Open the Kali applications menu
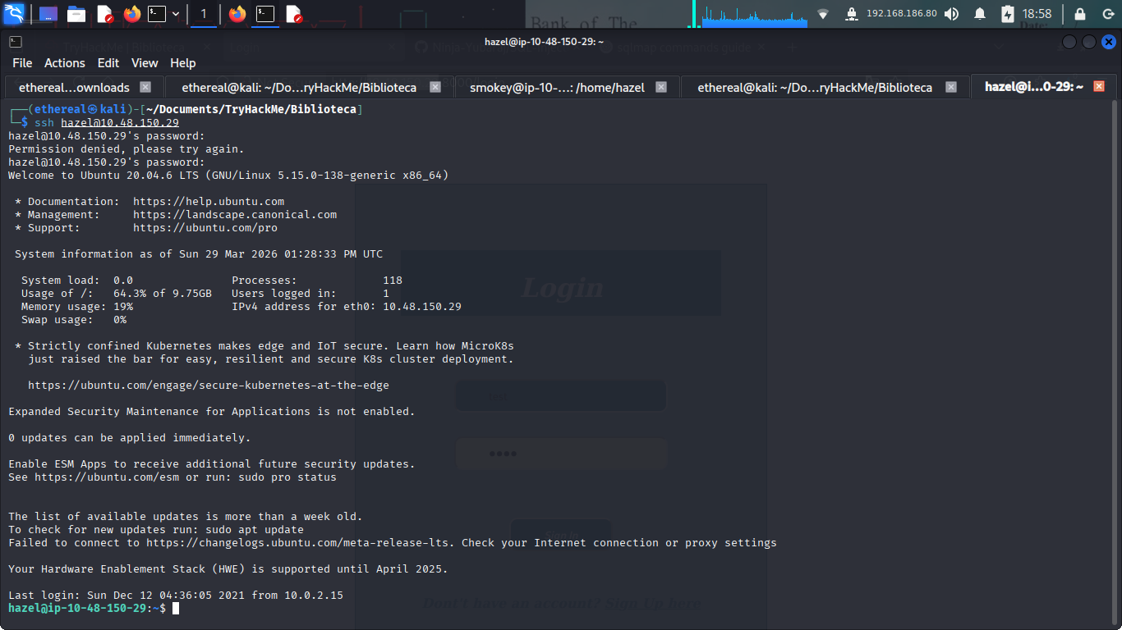 [x=14, y=13]
